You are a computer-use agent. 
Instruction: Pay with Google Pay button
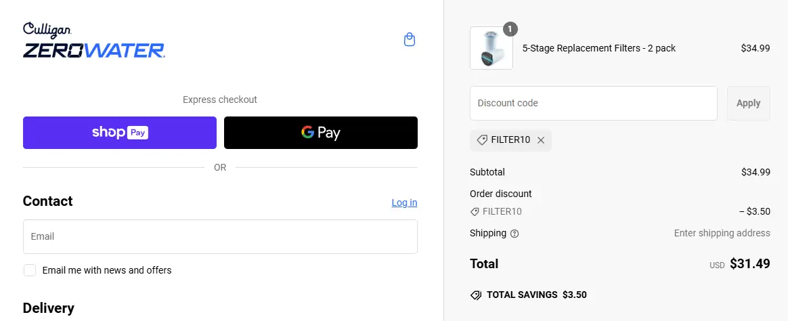pos(320,133)
